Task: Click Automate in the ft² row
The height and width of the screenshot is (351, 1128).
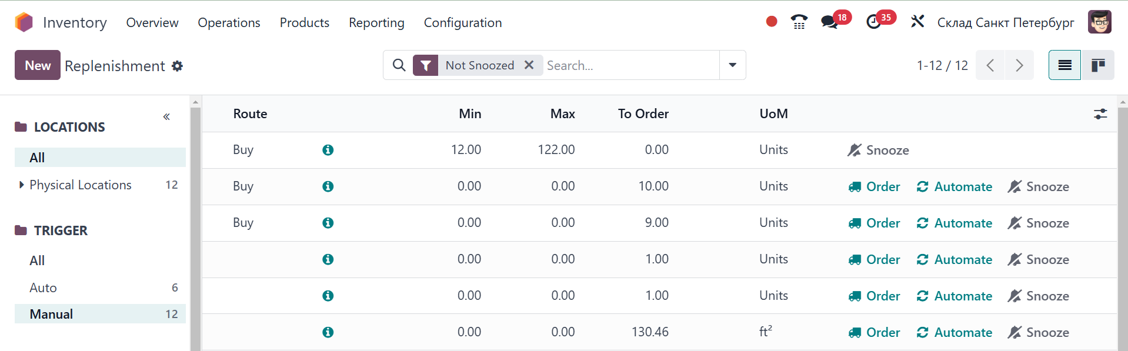Action: [x=955, y=333]
